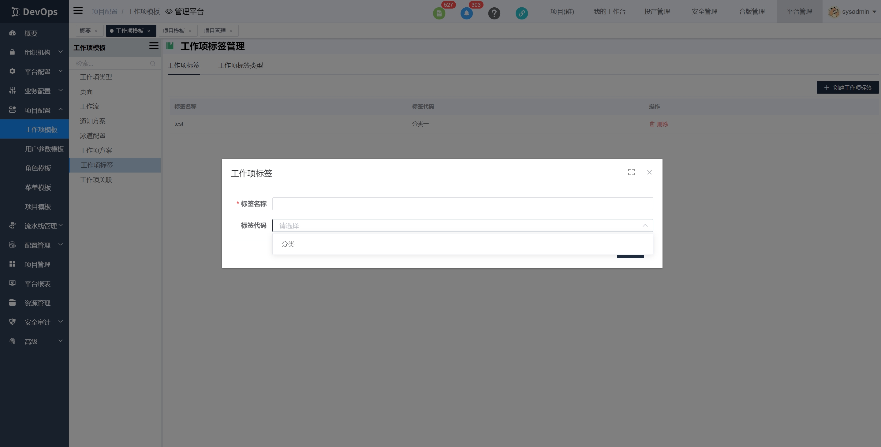Toggle the eye icon beside 管理平台
The height and width of the screenshot is (447, 881).
[169, 12]
